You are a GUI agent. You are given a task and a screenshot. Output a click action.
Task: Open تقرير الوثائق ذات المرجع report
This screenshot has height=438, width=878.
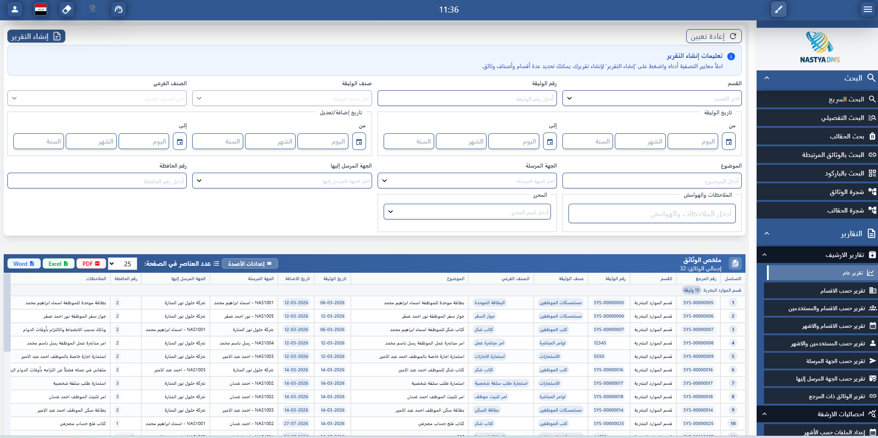(821, 396)
